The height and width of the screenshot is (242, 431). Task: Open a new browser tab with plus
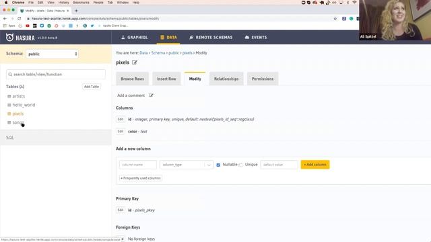coord(76,11)
